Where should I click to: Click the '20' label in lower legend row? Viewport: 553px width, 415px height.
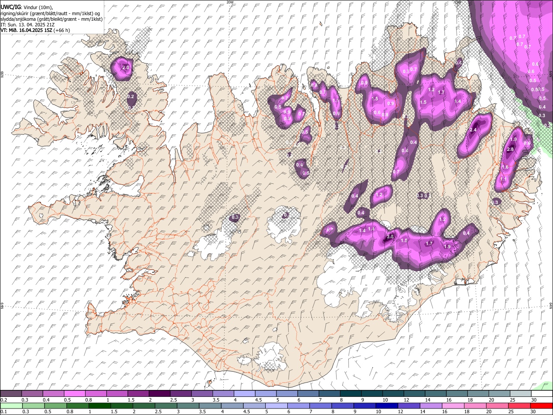488,412
